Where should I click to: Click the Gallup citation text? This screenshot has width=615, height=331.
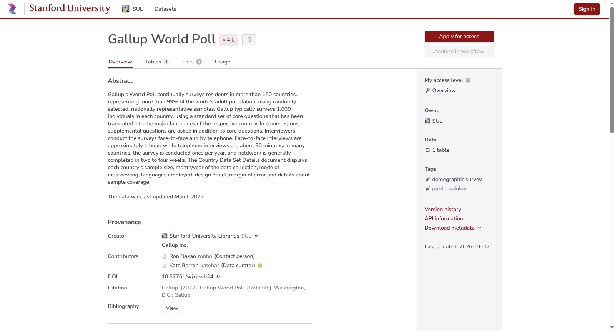point(233,291)
